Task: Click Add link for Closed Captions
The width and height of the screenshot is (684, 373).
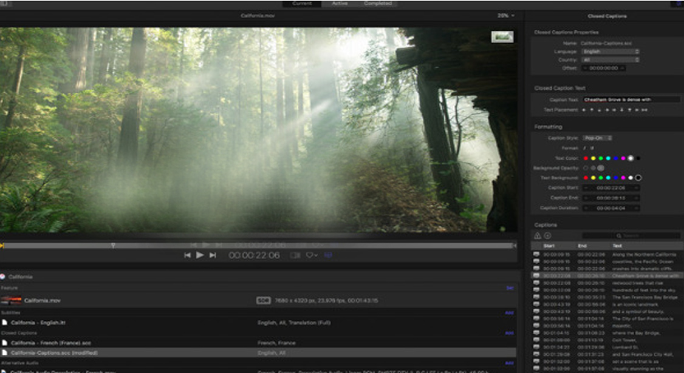Action: click(x=509, y=333)
